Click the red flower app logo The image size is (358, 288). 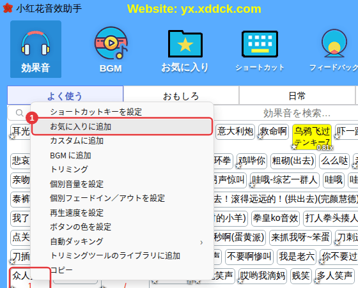click(8, 8)
